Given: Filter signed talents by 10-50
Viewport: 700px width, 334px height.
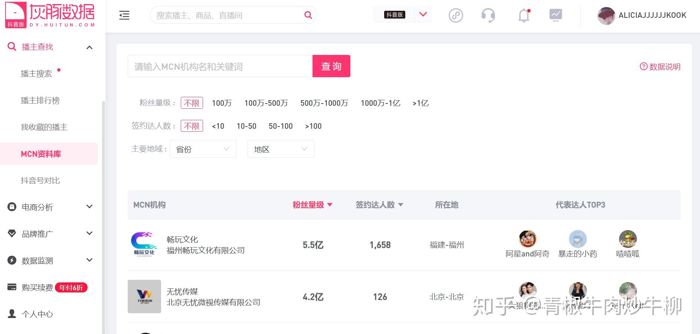Looking at the screenshot, I should [246, 126].
